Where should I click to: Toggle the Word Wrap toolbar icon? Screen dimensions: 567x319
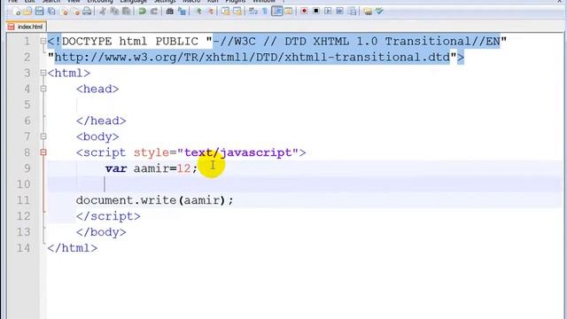coord(253,12)
